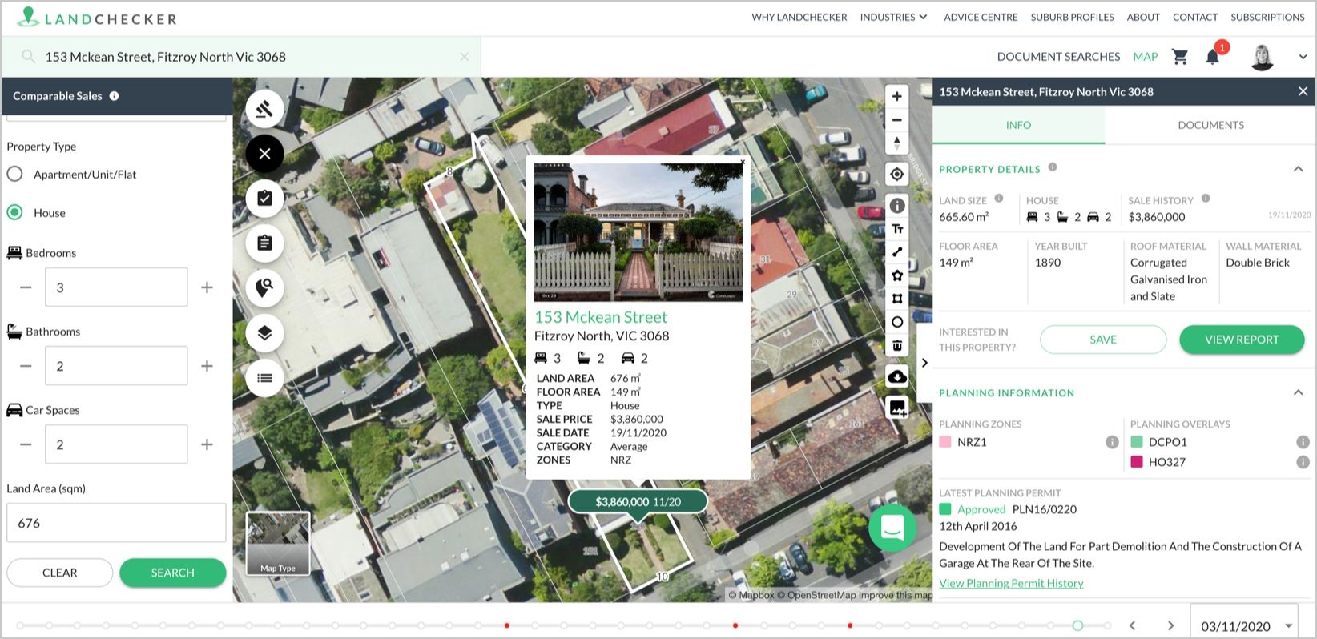The image size is (1317, 639).
Task: Show info for the HO327 overlay
Action: click(1303, 462)
